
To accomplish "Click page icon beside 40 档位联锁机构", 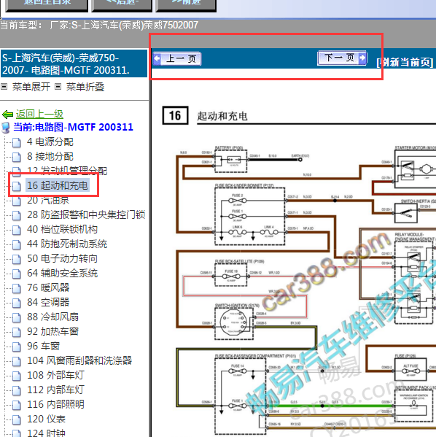I will [x=17, y=230].
